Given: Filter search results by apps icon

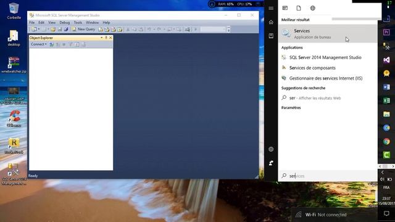Looking at the screenshot, I should pos(285,8).
